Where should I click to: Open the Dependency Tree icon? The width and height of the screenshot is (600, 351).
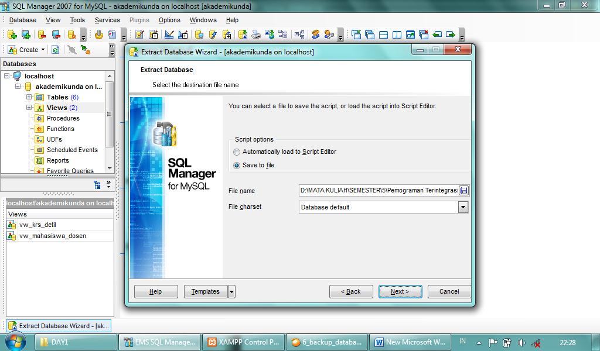(x=283, y=35)
